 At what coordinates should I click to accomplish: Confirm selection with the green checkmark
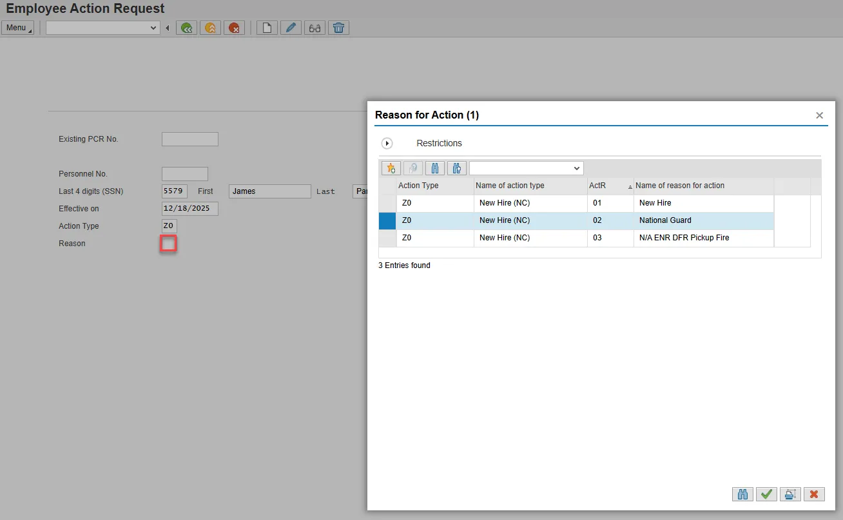pos(766,494)
